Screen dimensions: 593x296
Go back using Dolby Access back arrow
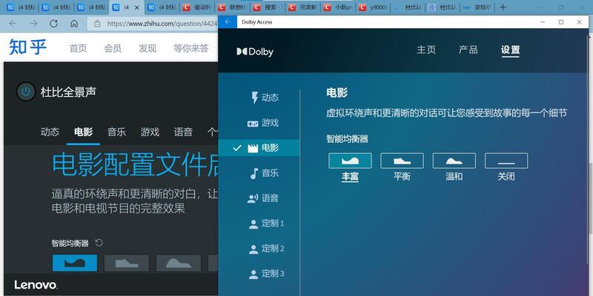click(228, 22)
